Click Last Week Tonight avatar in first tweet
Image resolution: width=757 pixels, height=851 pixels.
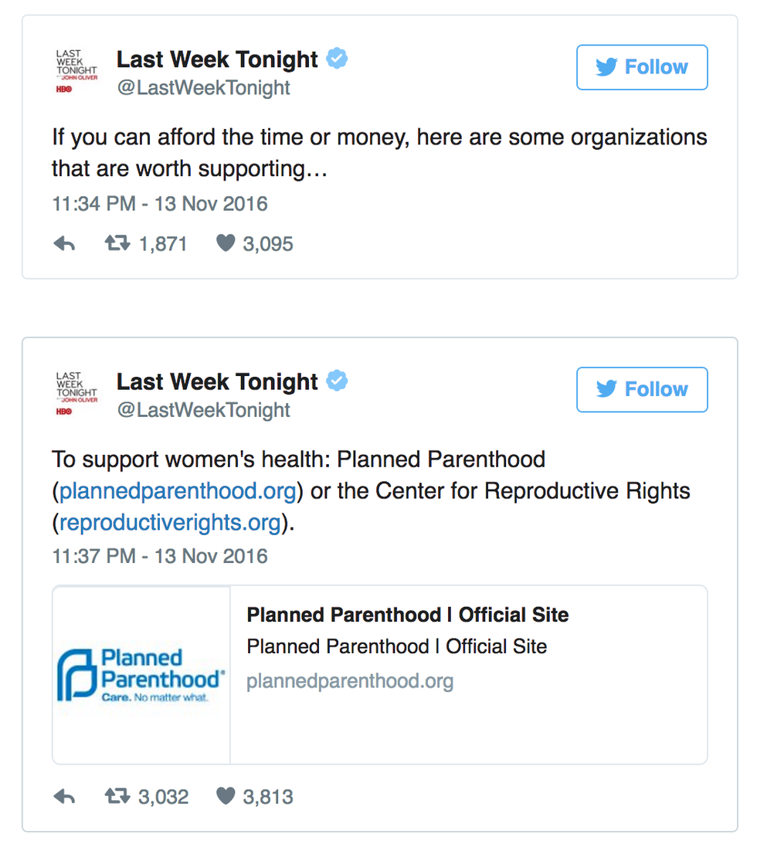click(76, 72)
